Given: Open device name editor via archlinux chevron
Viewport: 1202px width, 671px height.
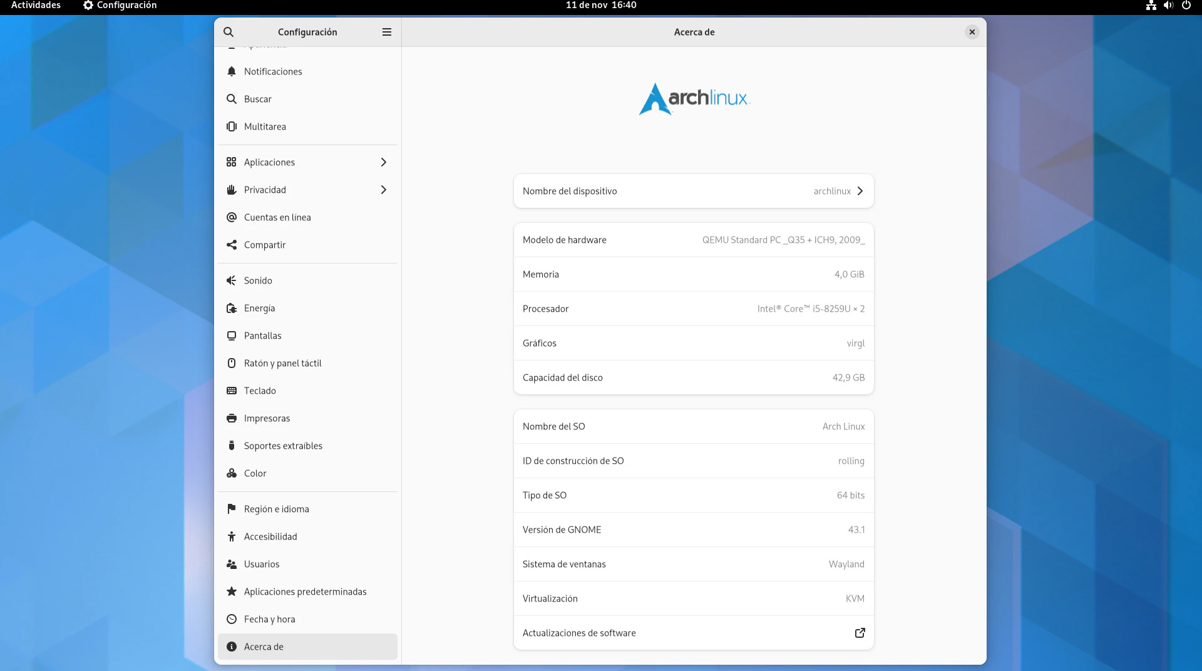Looking at the screenshot, I should point(860,191).
